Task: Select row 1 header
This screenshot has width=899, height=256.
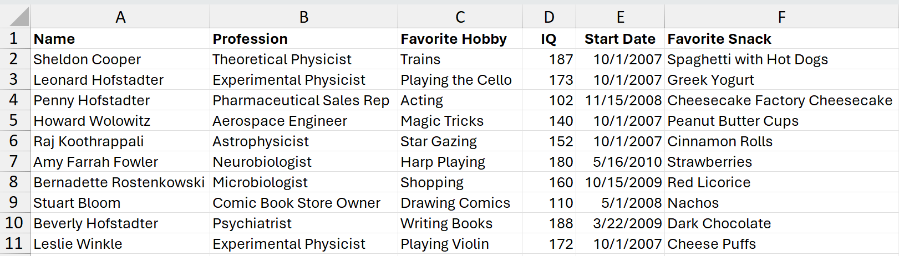Action: [x=14, y=39]
